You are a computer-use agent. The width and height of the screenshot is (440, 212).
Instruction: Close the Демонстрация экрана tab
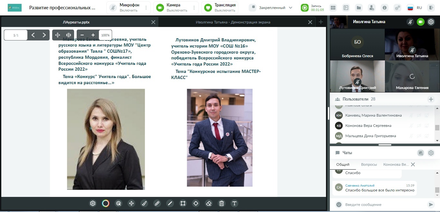point(310,22)
